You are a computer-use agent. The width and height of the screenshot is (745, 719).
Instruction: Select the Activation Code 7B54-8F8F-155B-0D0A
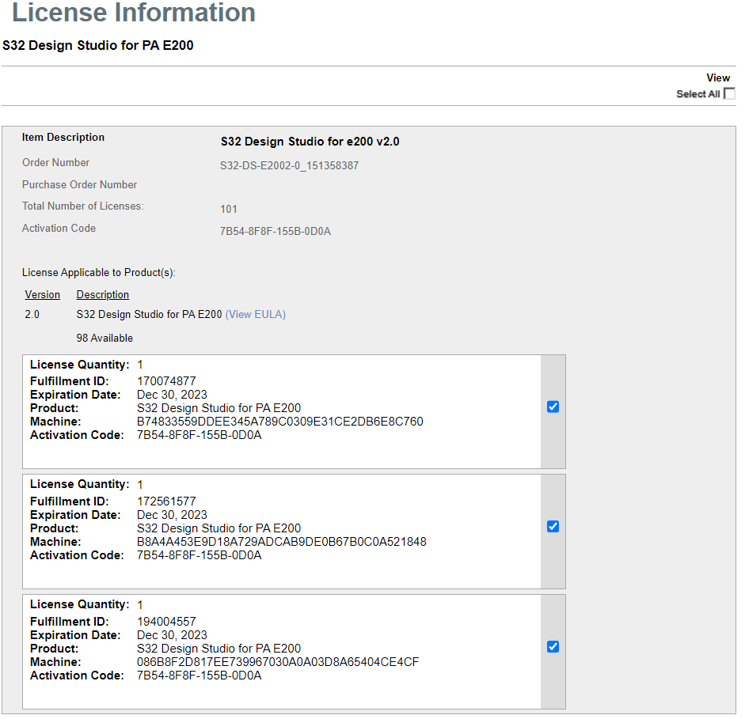(x=276, y=231)
